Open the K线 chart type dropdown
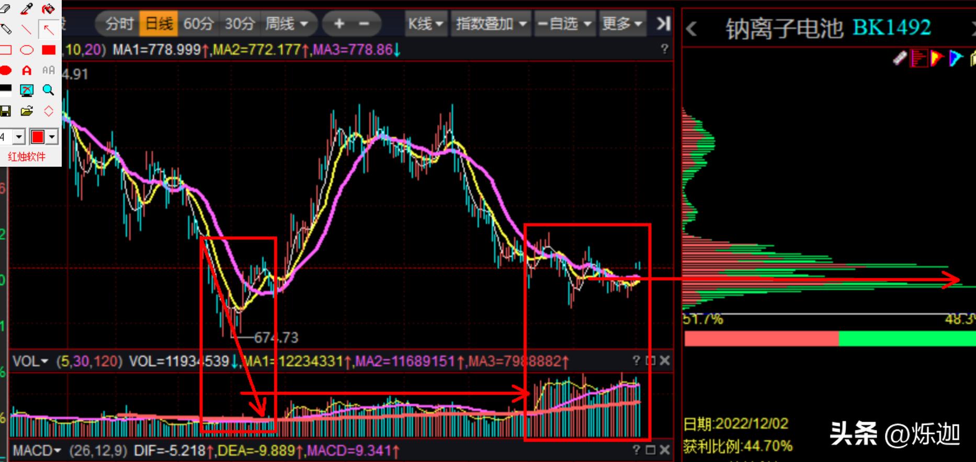 click(426, 24)
